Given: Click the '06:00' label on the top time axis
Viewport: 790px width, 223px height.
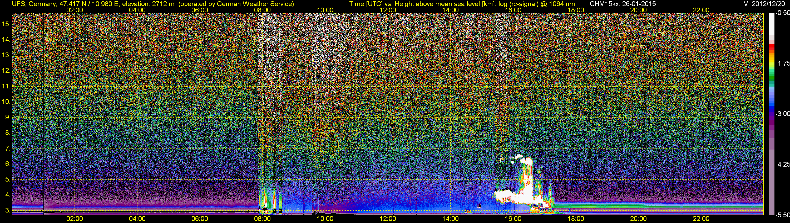Looking at the screenshot, I should click(x=200, y=10).
